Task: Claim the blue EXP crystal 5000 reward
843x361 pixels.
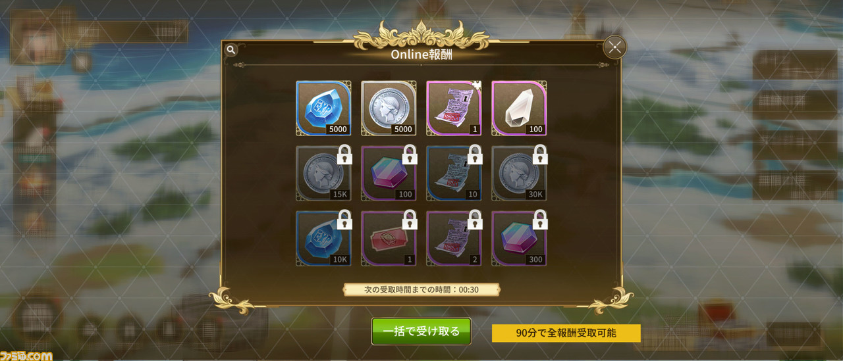Action: click(x=323, y=108)
